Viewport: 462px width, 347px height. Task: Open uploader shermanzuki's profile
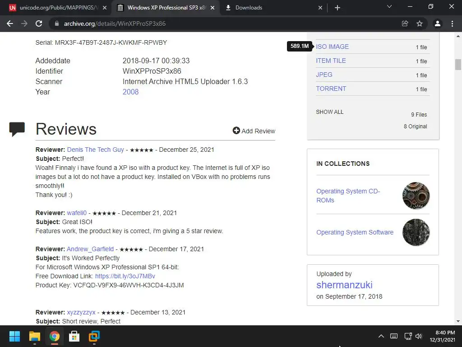[x=344, y=285]
